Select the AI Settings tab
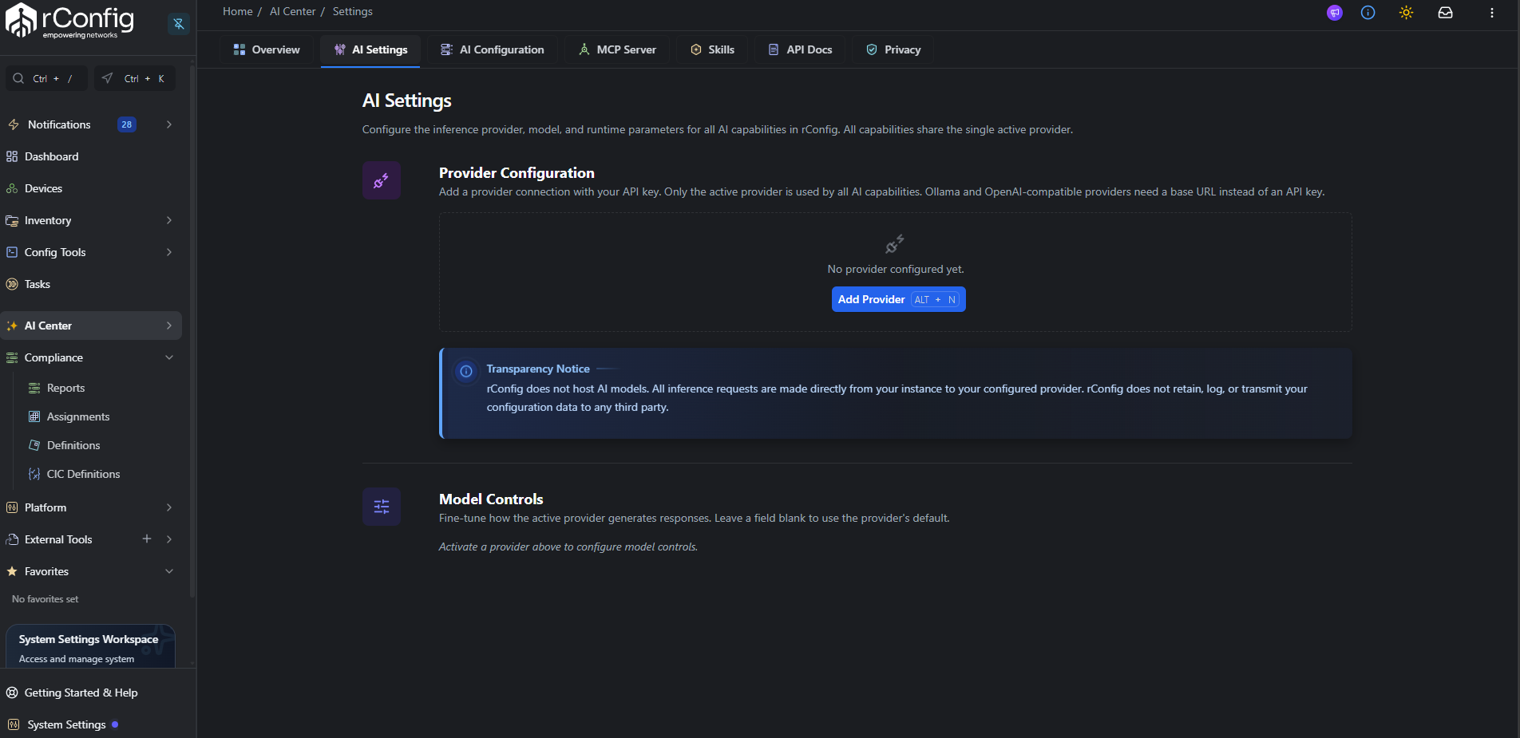This screenshot has height=738, width=1520. pyautogui.click(x=370, y=49)
